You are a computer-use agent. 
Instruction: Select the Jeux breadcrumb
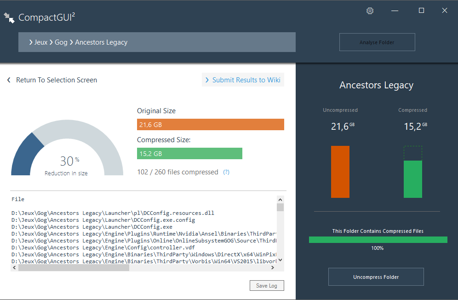click(x=40, y=42)
